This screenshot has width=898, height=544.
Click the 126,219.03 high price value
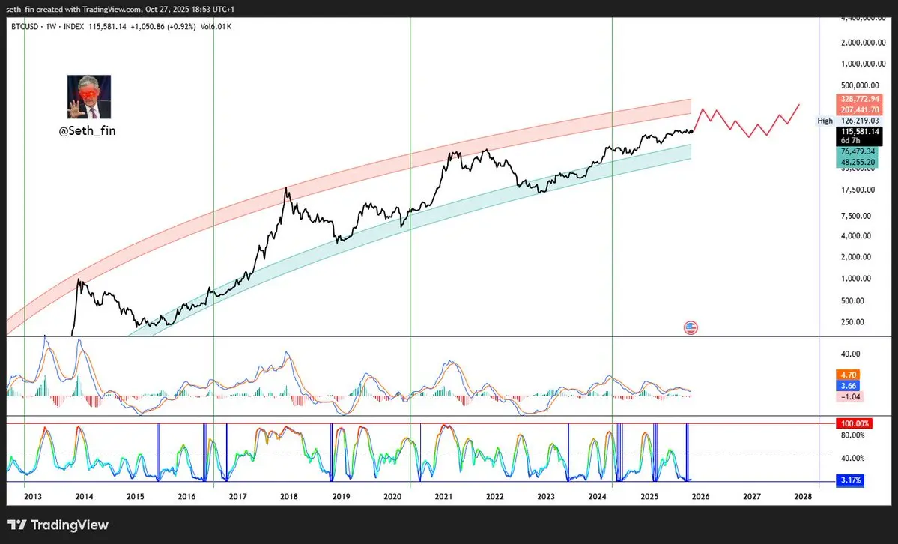coord(859,121)
